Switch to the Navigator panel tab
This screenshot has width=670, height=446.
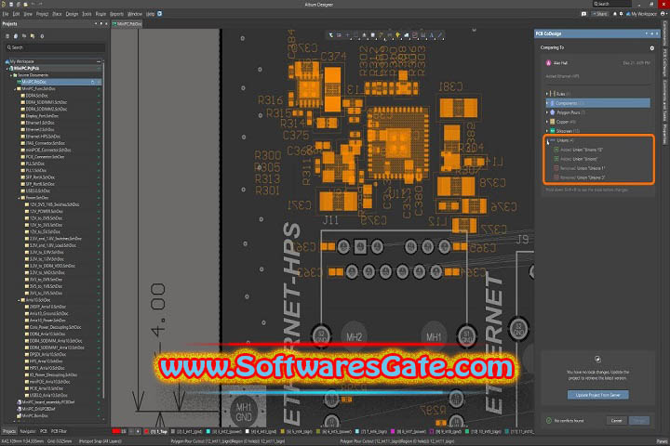[x=28, y=431]
